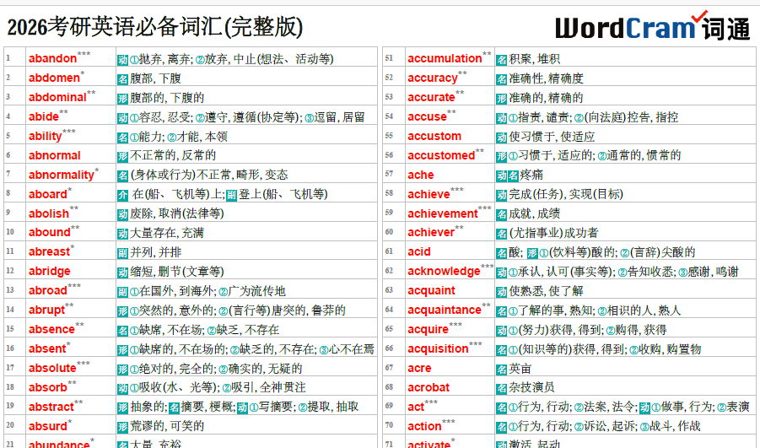Click the word "acquaintance"

444,310
